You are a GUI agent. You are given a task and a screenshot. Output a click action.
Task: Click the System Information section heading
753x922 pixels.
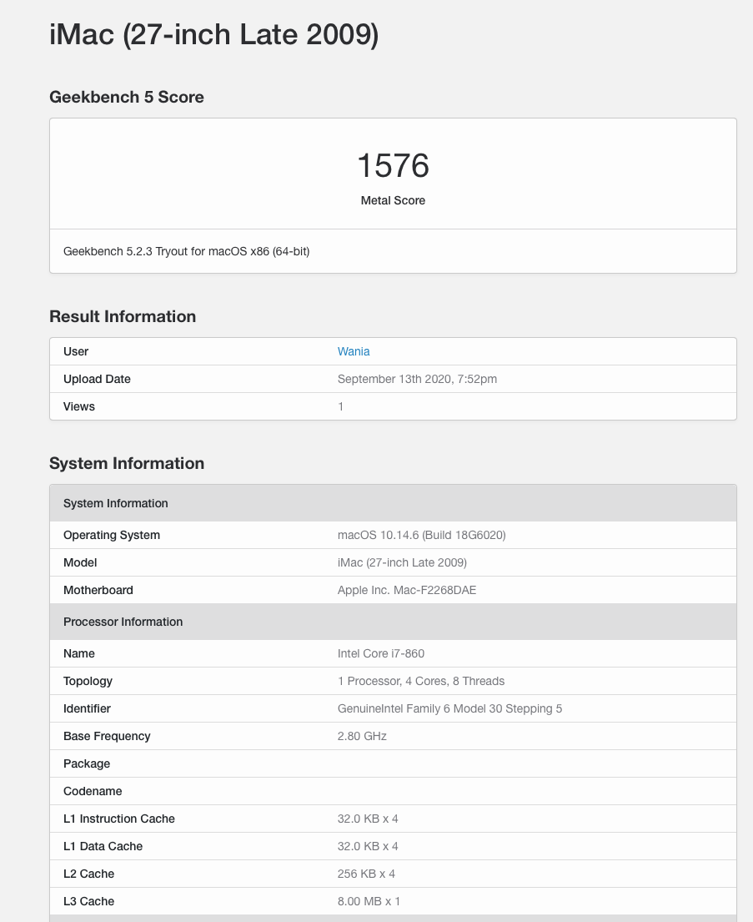coord(127,463)
